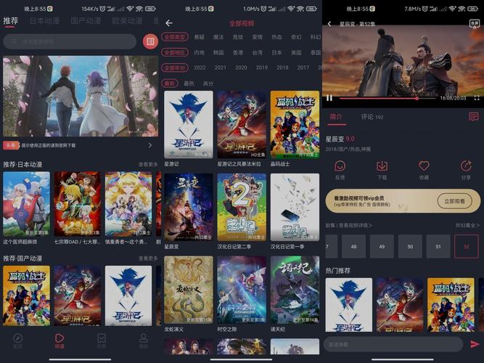
Task: Select the 2021 year filter
Action: tap(220, 68)
